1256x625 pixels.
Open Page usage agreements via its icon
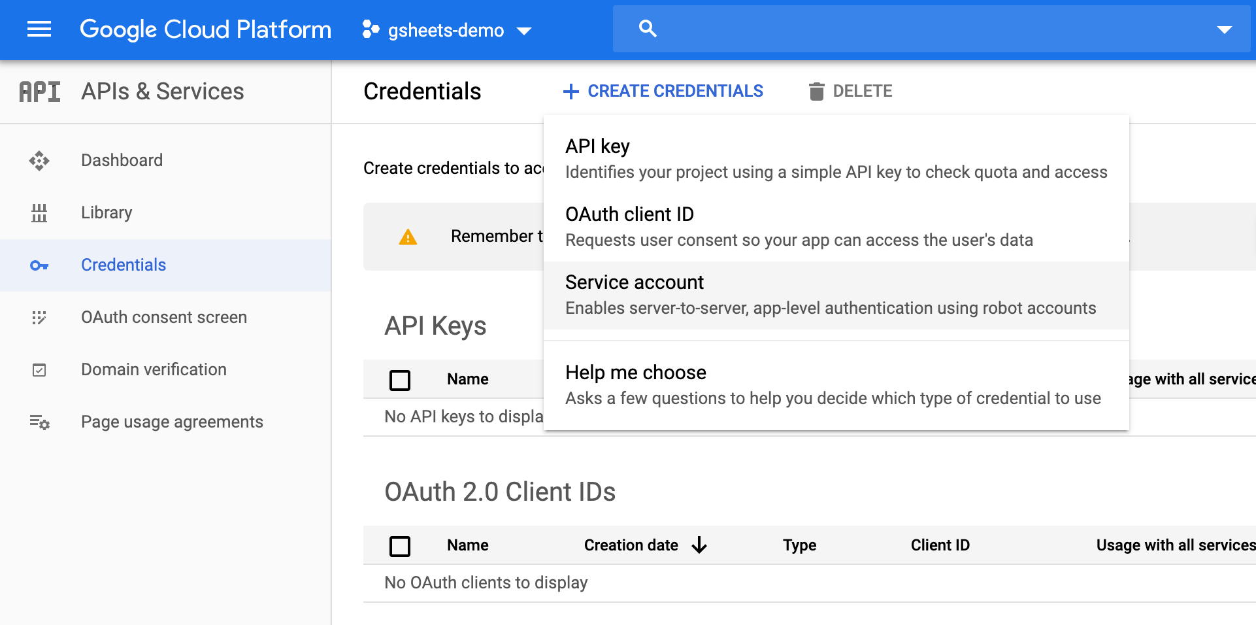[x=39, y=422]
